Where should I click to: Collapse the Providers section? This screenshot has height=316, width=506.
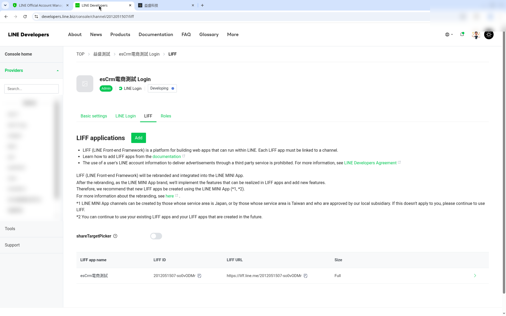point(32,71)
